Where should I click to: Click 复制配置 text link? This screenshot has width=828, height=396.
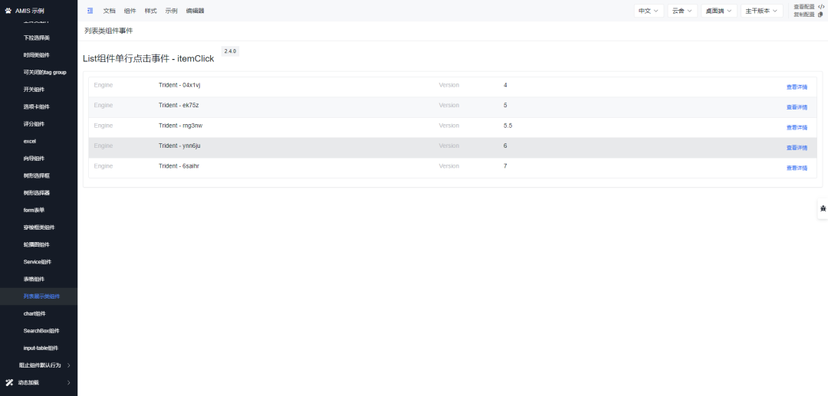803,15
